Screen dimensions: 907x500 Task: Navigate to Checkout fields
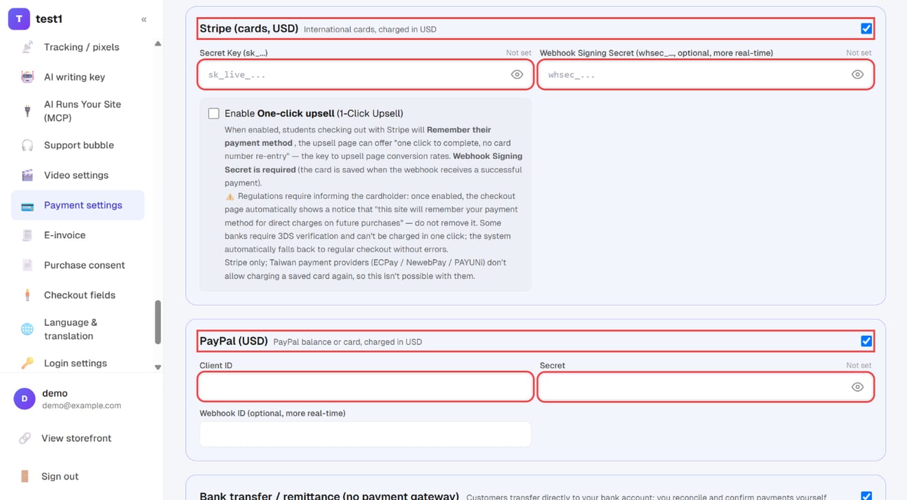tap(78, 295)
